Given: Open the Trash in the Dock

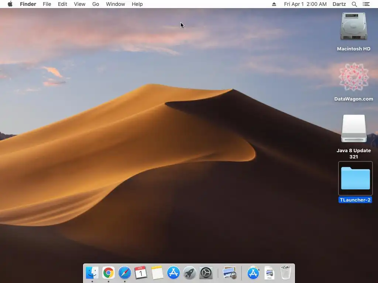Looking at the screenshot, I should [x=286, y=273].
